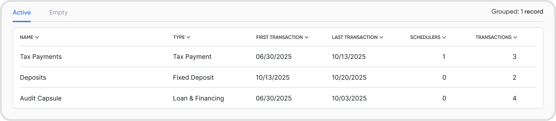
Task: Click Audit Capsule's transactions count of 4
Action: (x=514, y=98)
